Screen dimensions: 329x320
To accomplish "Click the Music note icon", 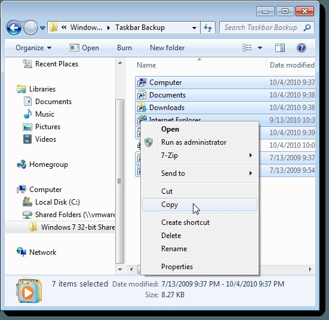I will click(27, 114).
